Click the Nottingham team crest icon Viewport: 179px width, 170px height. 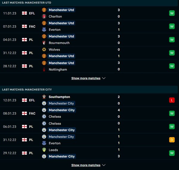[44, 69]
